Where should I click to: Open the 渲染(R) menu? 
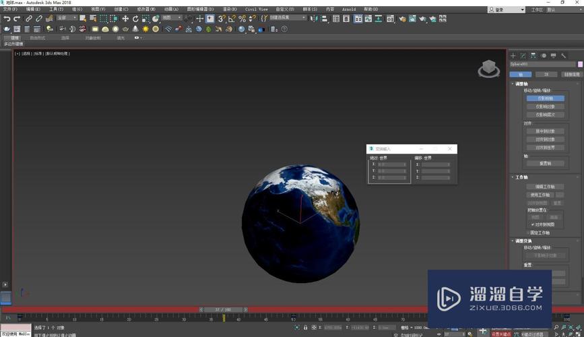(230, 9)
